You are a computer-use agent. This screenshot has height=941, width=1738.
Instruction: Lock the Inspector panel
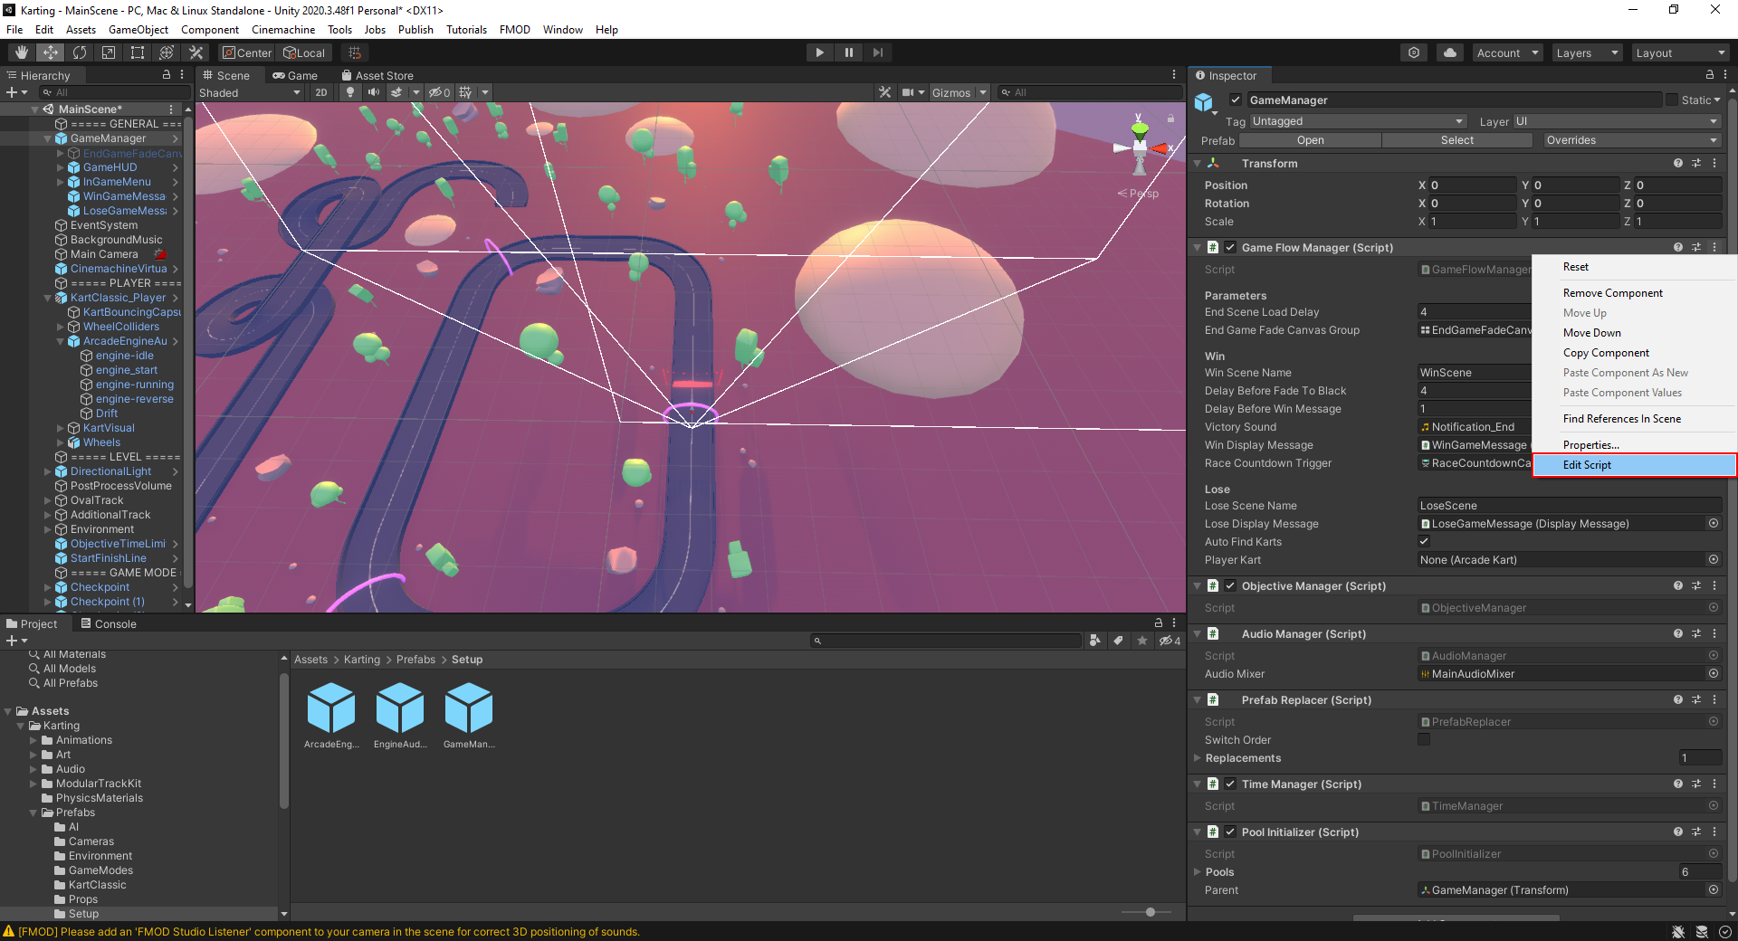(1709, 75)
